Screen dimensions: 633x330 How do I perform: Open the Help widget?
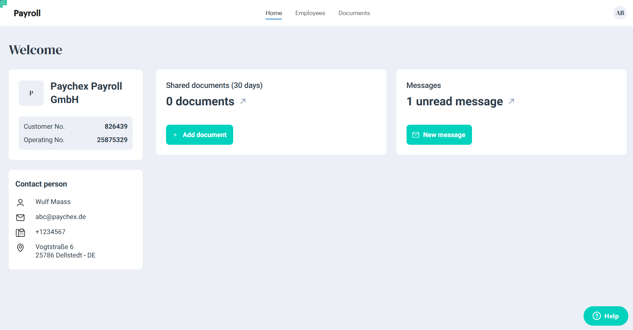(606, 316)
